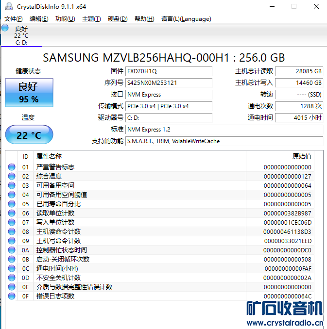Screen dimensions: 327x329
Task: Select attribute name 启动-关闭循环次数
Action: click(63, 259)
